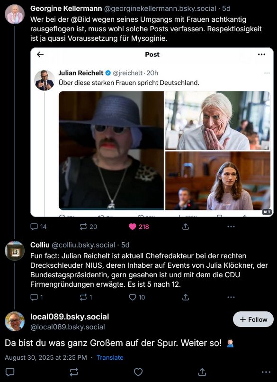Repost local089's post

(x=74, y=373)
